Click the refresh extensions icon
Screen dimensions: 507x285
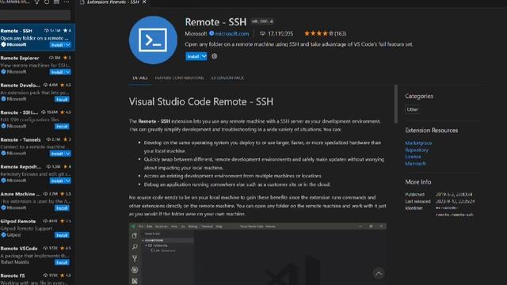pyautogui.click(x=47, y=2)
